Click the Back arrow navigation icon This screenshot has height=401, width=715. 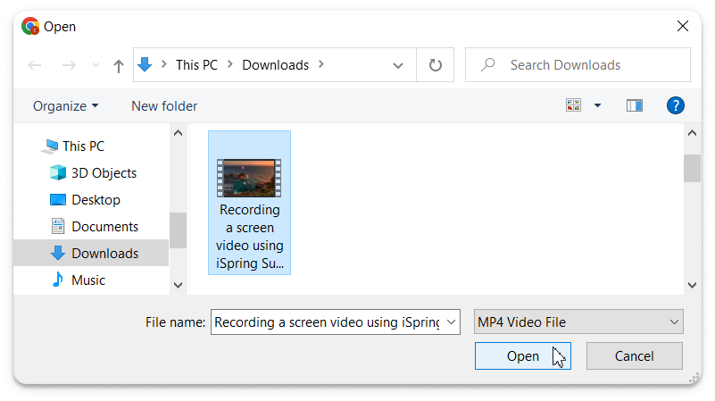pos(35,65)
